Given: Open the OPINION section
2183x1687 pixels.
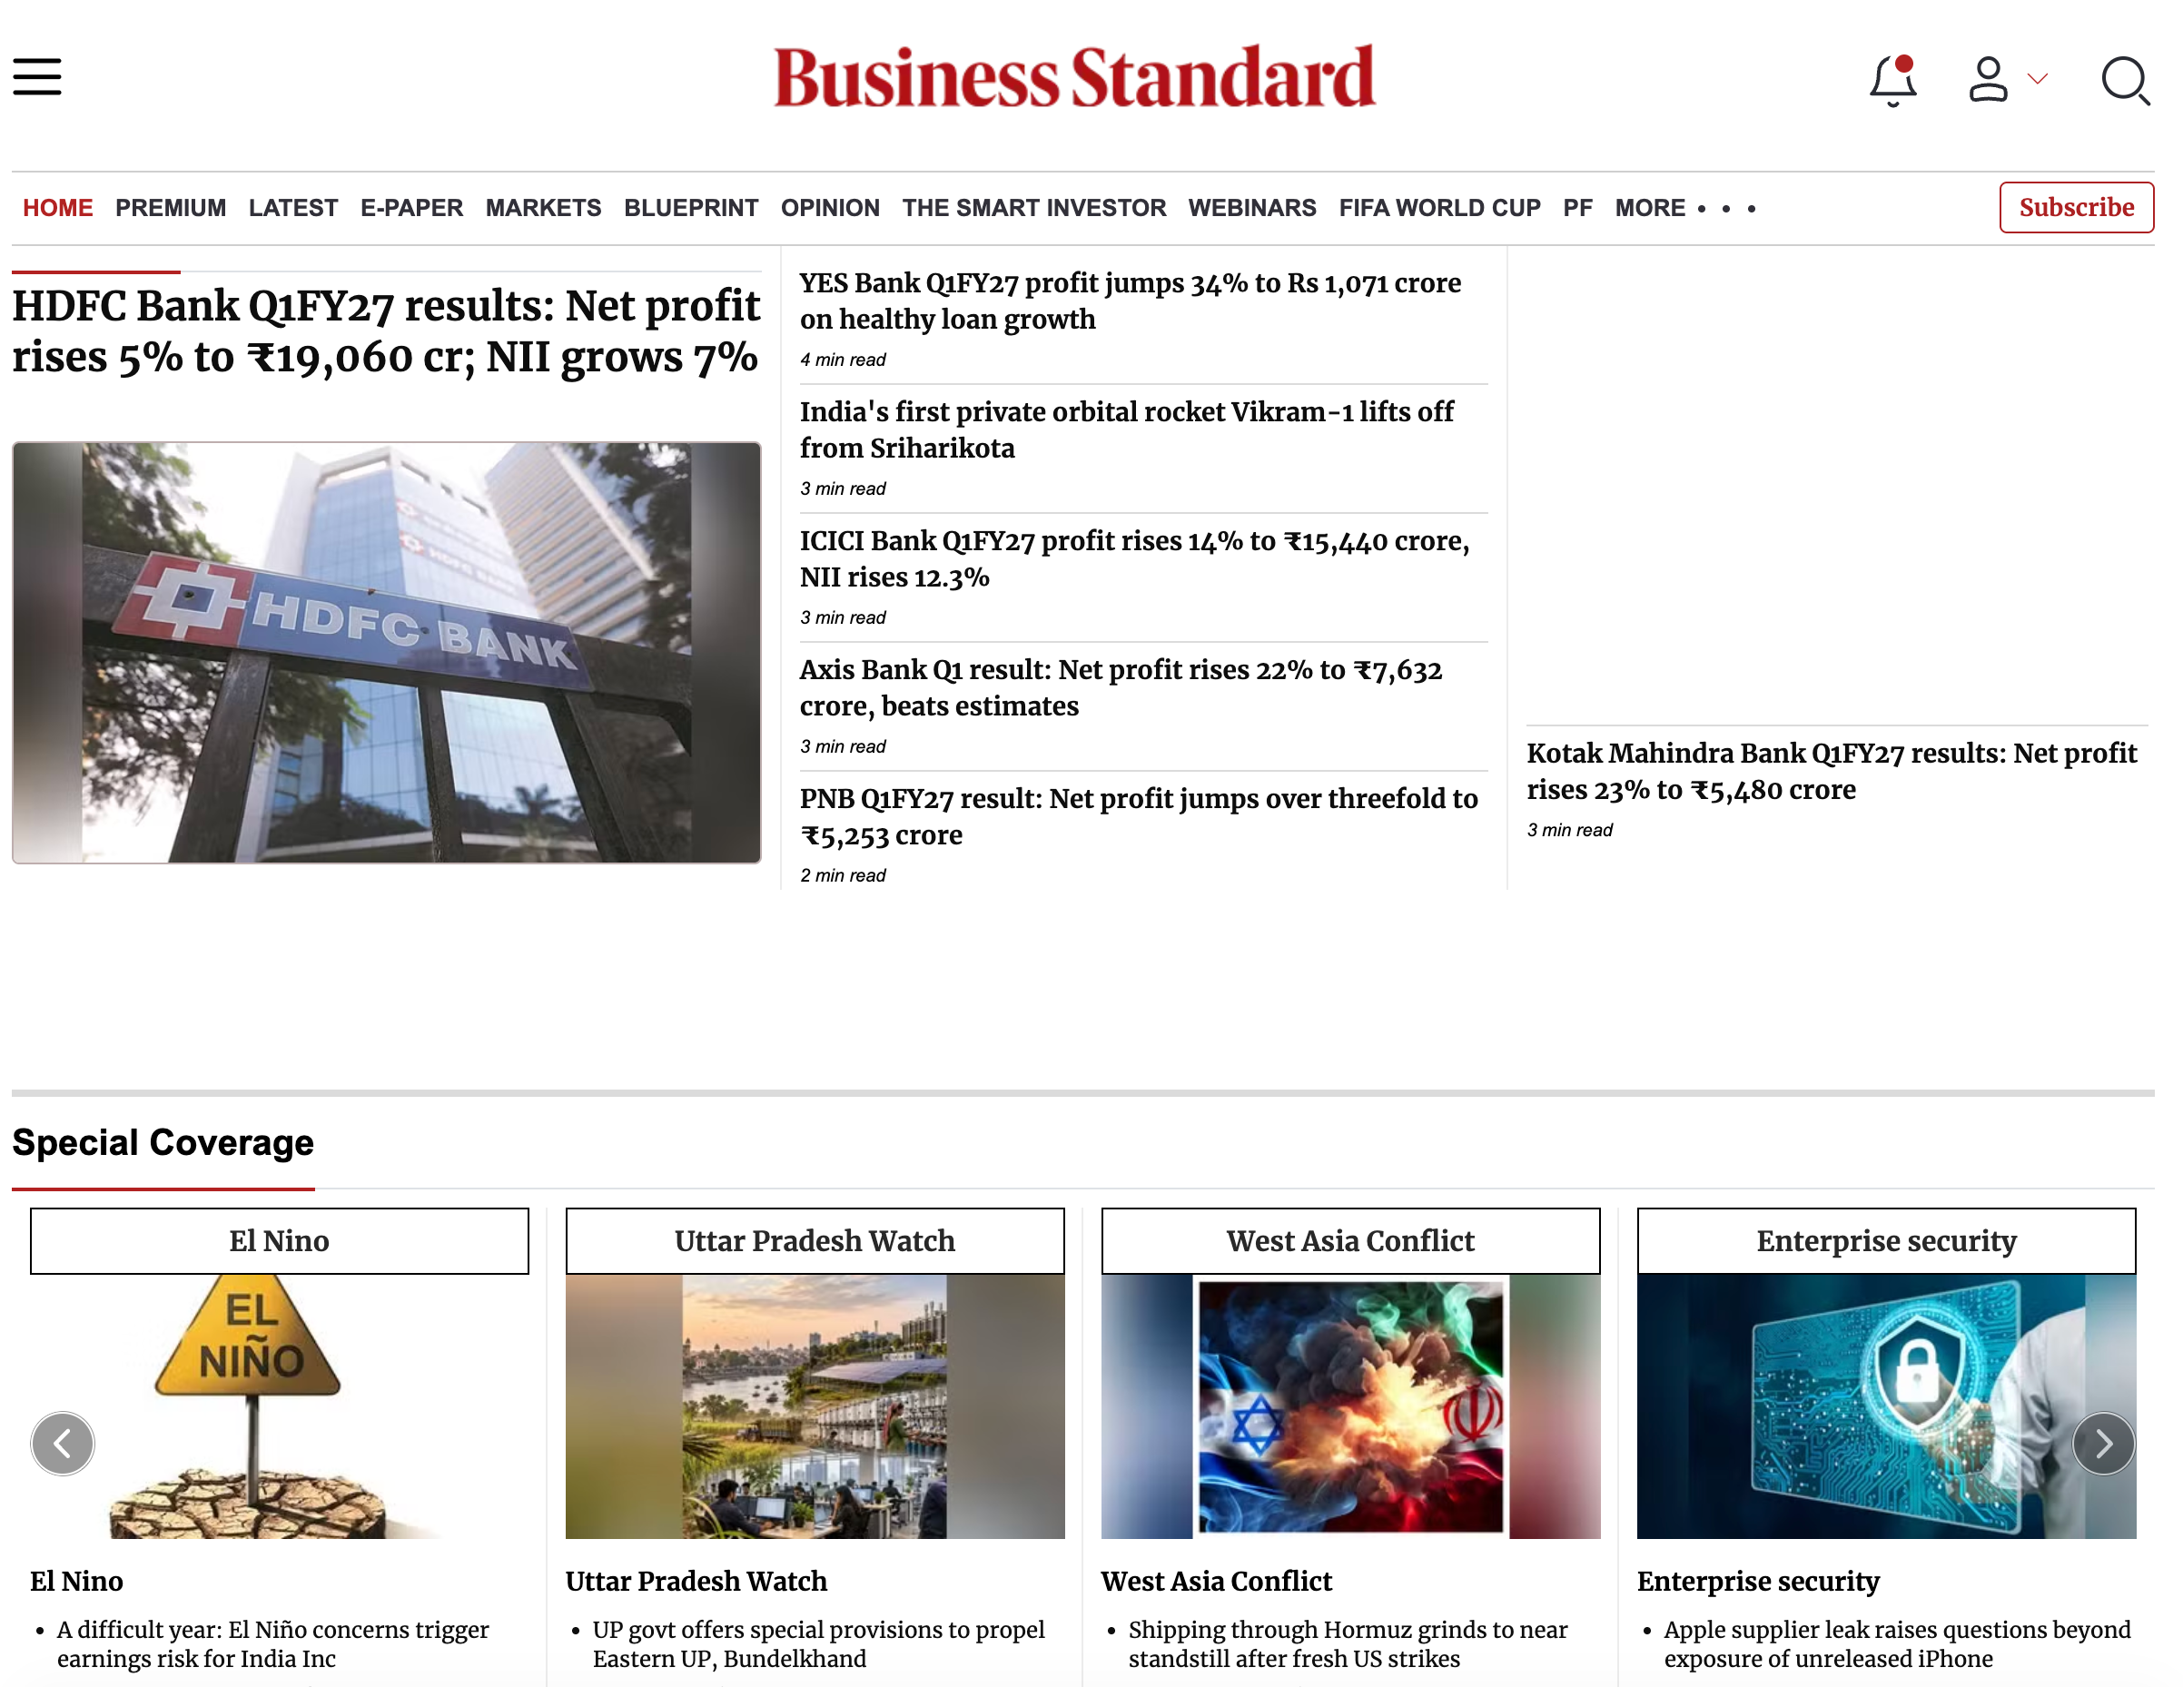Looking at the screenshot, I should (830, 208).
